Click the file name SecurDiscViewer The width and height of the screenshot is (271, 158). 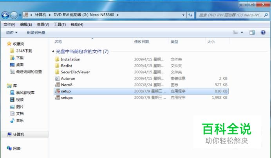[75, 72]
